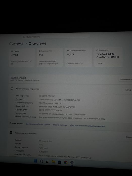The image size is (132, 176).
Task: Click the Settings gear taskbar icon
Action: click(72, 163)
